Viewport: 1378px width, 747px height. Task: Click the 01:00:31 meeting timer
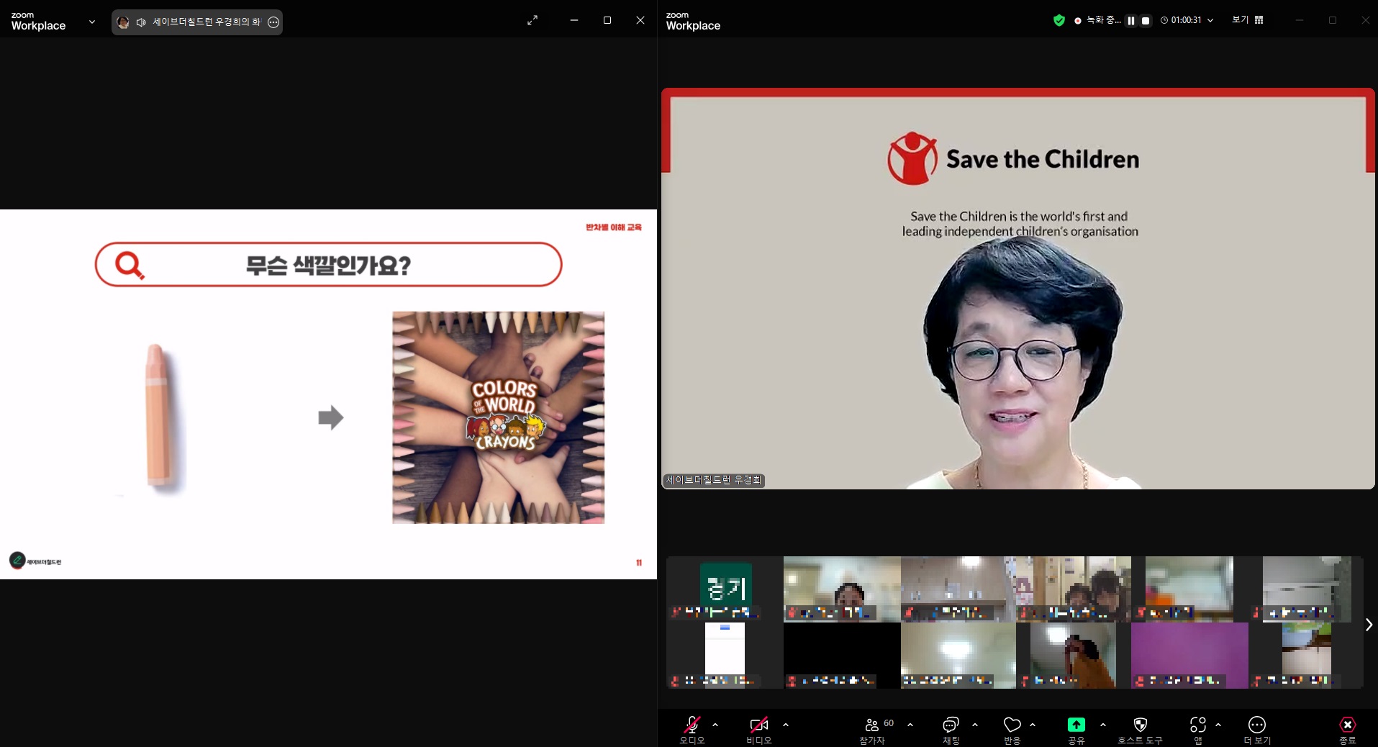(1181, 20)
